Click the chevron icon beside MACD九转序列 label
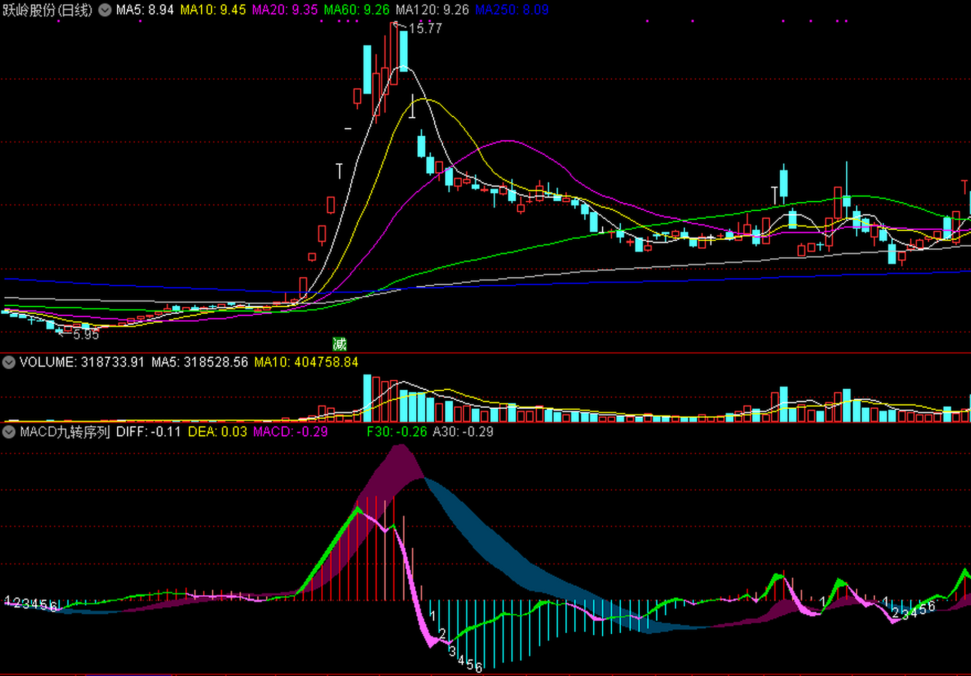Screen dimensions: 971x676 pos(8,432)
